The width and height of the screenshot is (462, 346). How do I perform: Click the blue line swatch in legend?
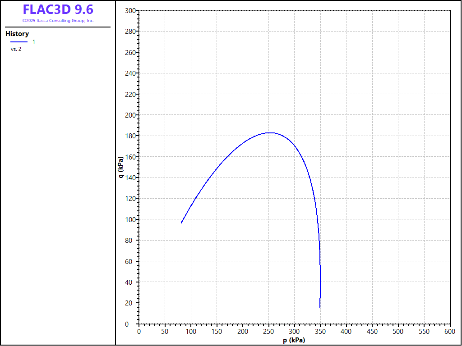click(19, 42)
